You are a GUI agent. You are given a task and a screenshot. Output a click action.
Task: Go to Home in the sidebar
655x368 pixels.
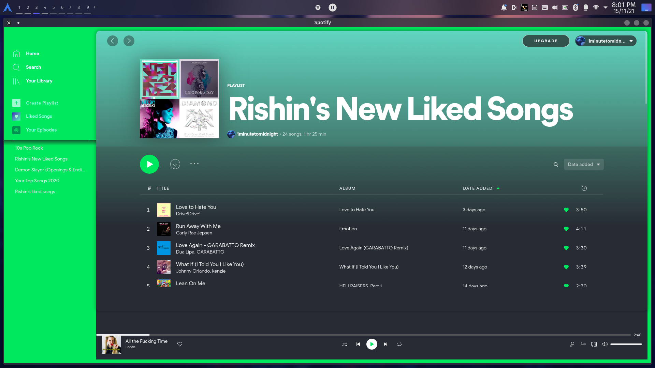tap(32, 53)
